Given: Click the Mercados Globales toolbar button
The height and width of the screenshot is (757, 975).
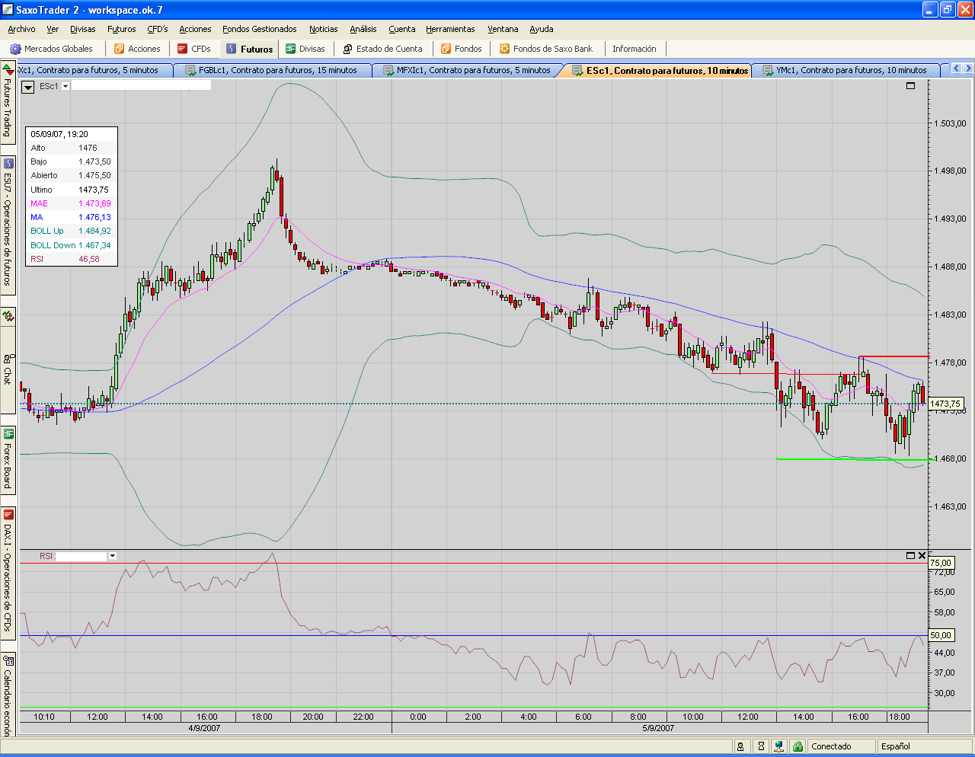Looking at the screenshot, I should point(51,49).
